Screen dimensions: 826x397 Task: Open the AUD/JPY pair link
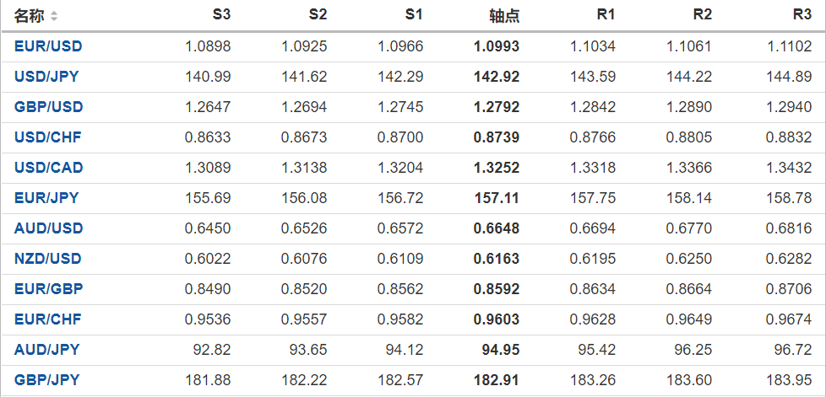point(46,350)
